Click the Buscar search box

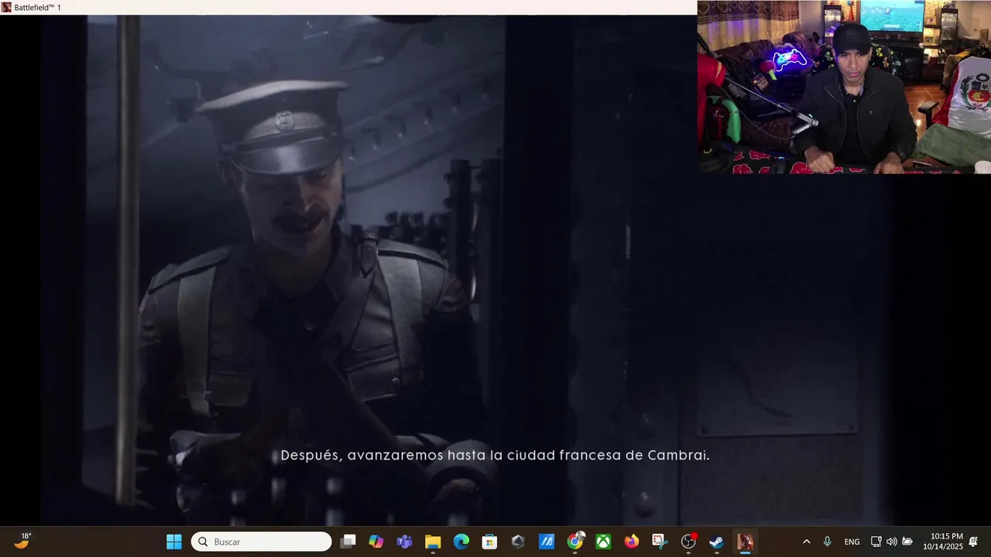coord(262,542)
